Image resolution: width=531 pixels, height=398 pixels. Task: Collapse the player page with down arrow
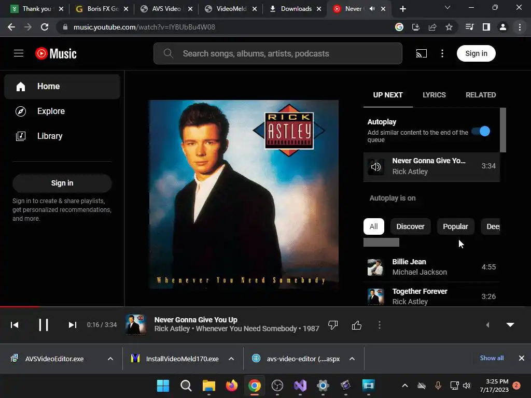click(510, 325)
